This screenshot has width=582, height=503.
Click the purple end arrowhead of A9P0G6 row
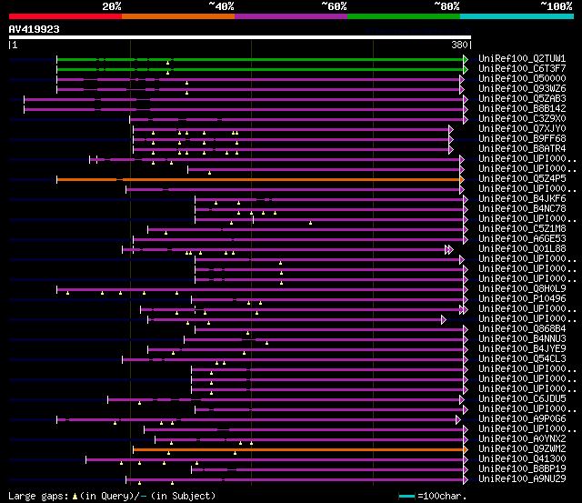pyautogui.click(x=458, y=420)
